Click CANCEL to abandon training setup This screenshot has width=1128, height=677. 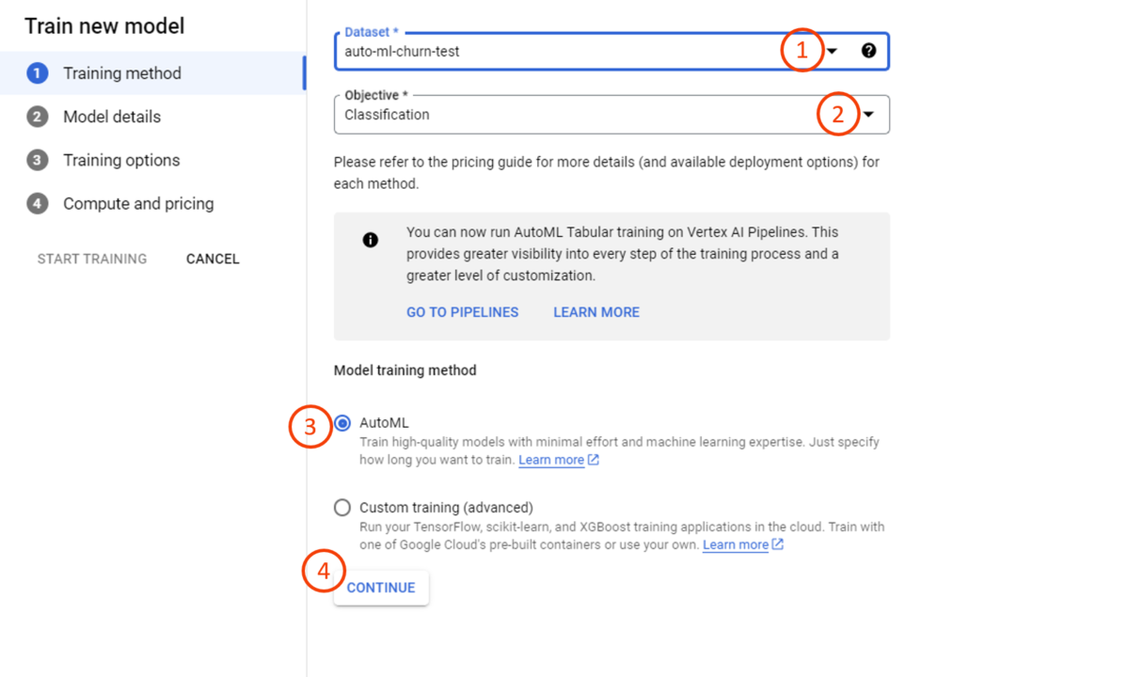coord(212,259)
